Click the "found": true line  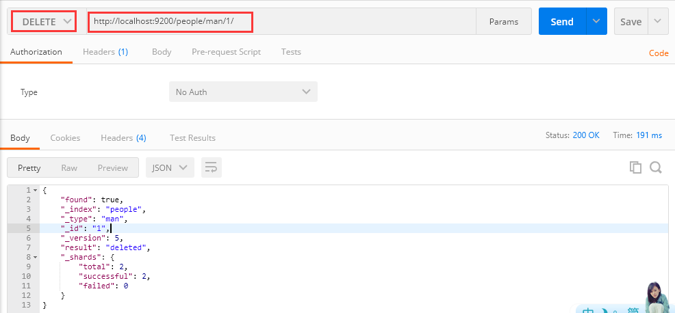pos(92,200)
